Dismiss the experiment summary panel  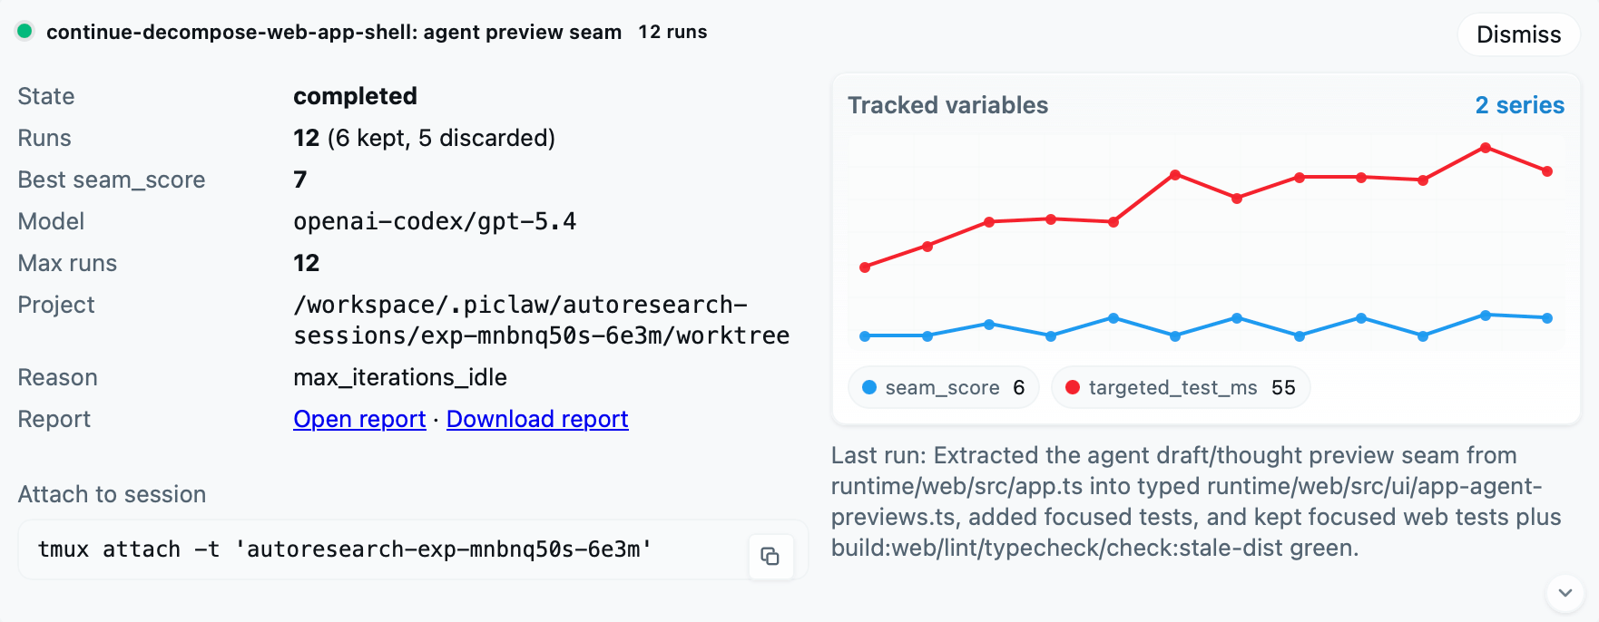point(1518,34)
